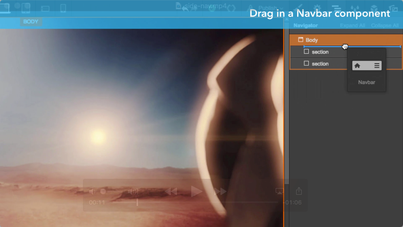Image resolution: width=403 pixels, height=227 pixels.
Task: Click the high volume speaker icon
Action: (133, 191)
